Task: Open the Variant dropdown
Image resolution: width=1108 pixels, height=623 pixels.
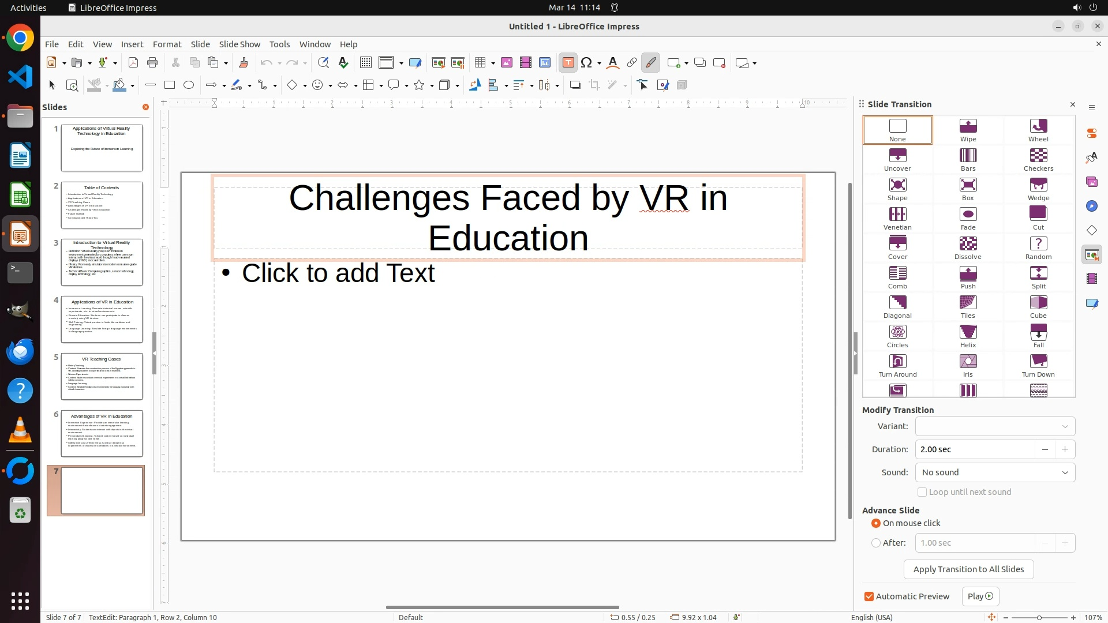Action: click(995, 426)
